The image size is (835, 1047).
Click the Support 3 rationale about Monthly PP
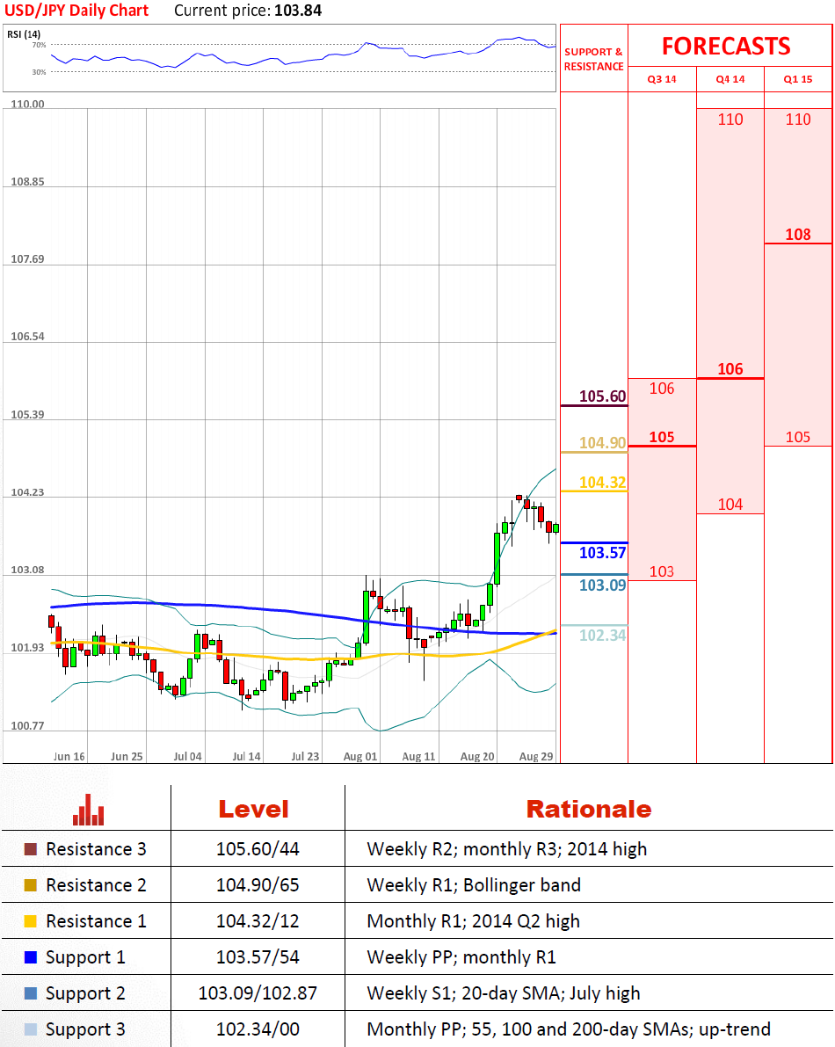tap(569, 1029)
